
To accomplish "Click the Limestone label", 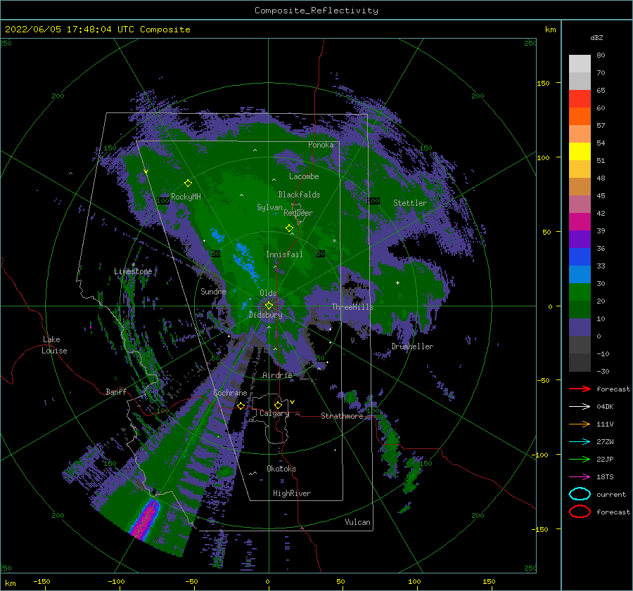I will (133, 271).
